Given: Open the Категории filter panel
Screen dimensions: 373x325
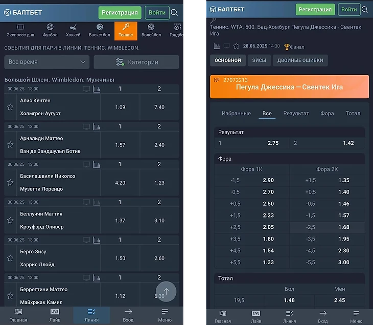Looking at the screenshot, I should [136, 62].
